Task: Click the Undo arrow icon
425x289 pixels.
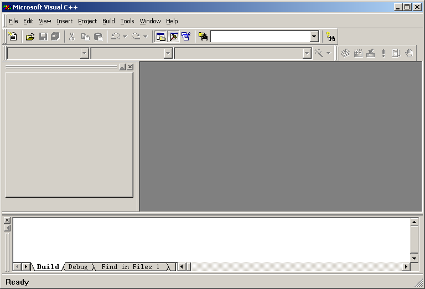Action: [116, 37]
